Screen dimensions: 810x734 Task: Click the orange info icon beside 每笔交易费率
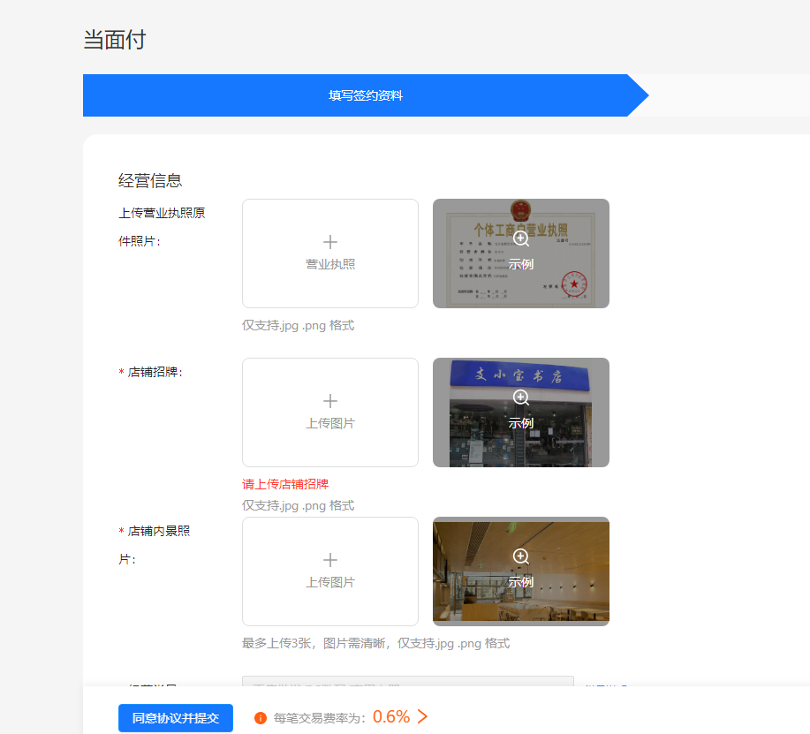(x=261, y=718)
